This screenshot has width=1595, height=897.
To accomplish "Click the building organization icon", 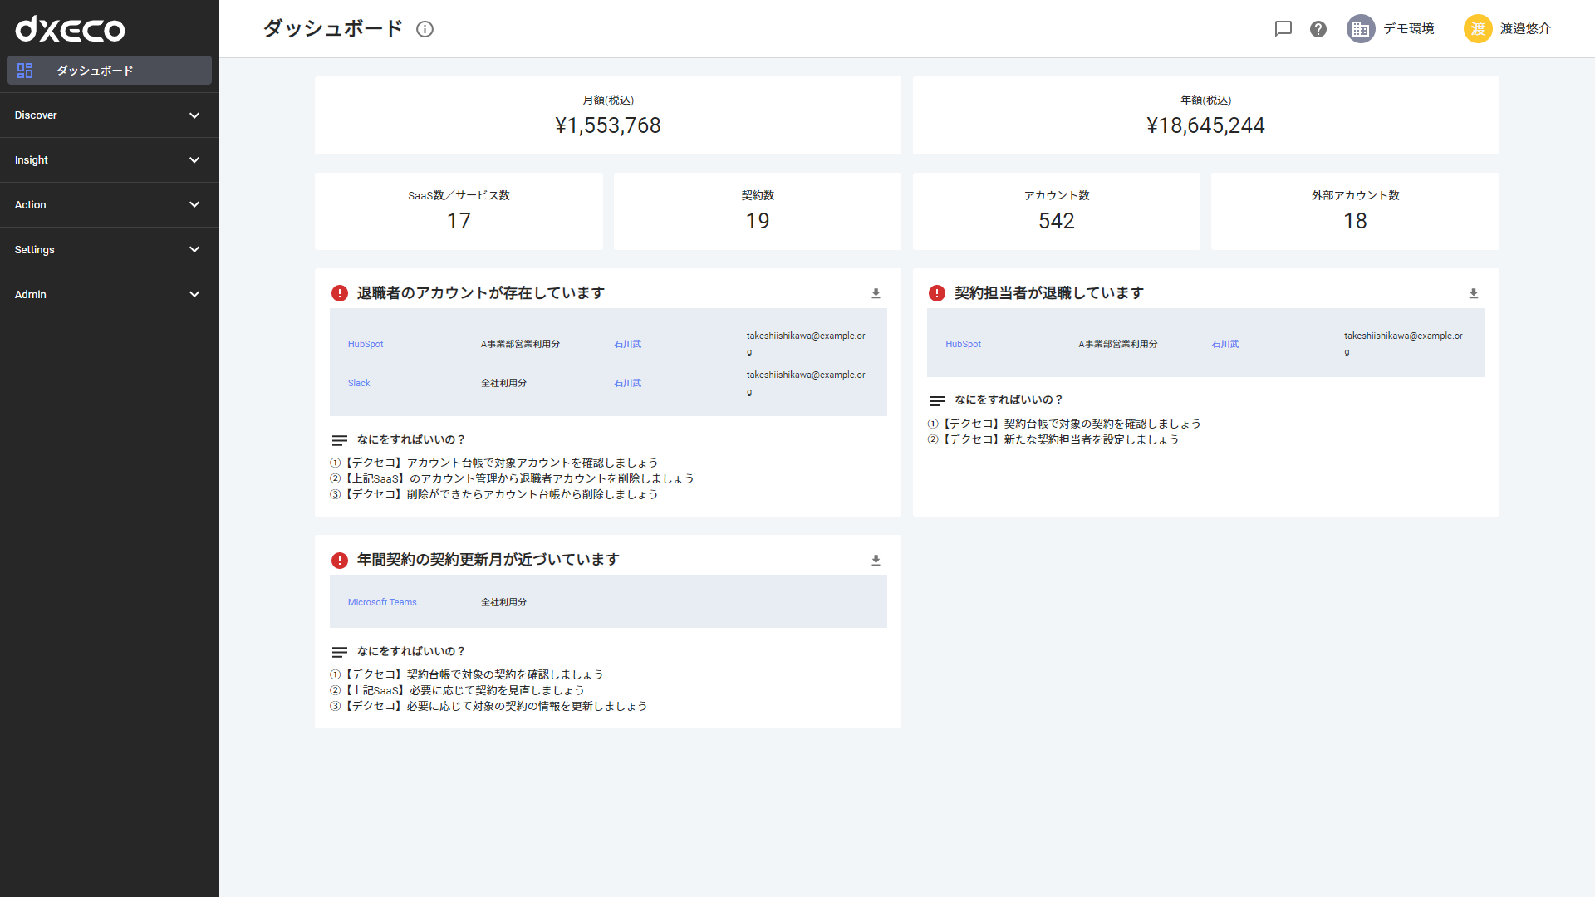I will (x=1361, y=29).
